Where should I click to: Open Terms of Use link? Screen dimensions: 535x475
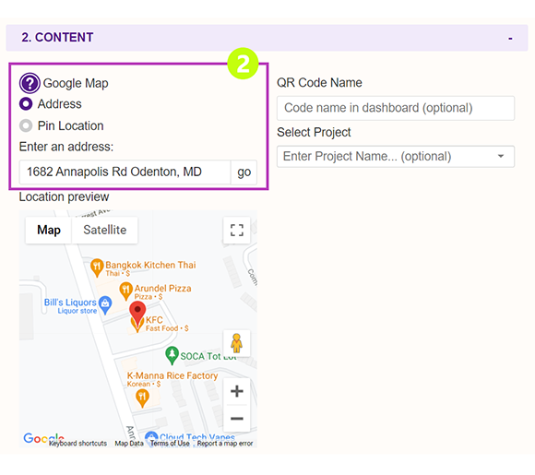[170, 444]
